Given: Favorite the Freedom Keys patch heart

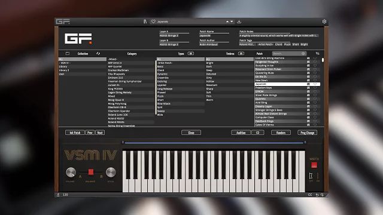Looking at the screenshot, I should pyautogui.click(x=315, y=88).
